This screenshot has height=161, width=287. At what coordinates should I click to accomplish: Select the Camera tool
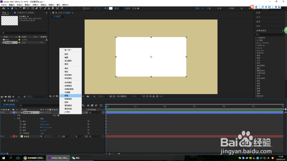click(24, 8)
